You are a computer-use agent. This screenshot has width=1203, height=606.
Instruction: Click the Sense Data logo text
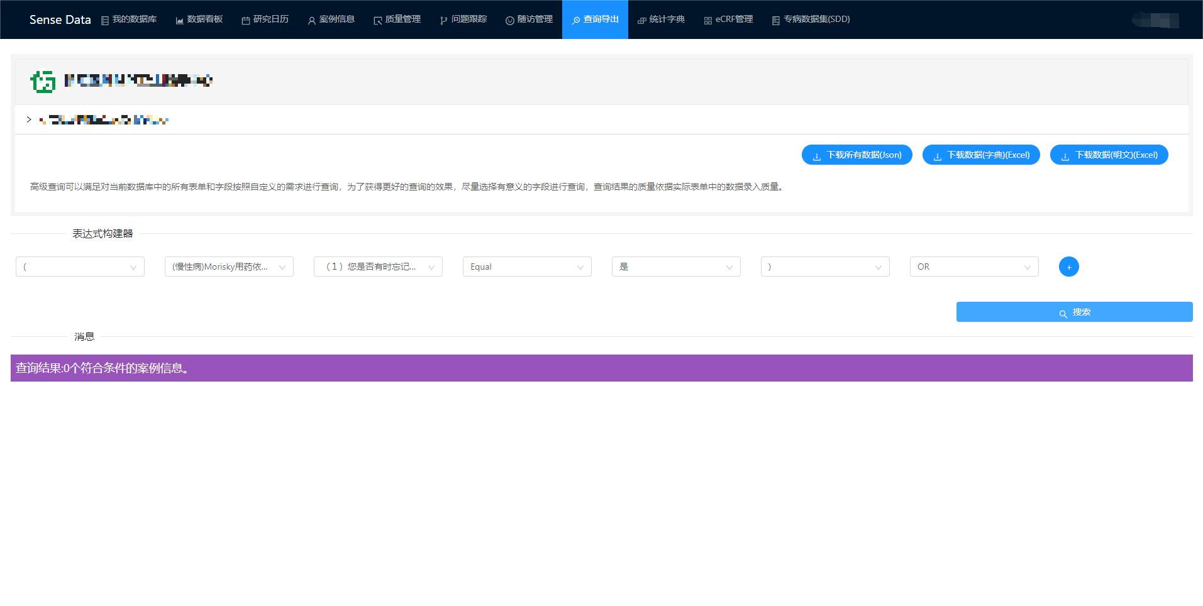coord(60,19)
